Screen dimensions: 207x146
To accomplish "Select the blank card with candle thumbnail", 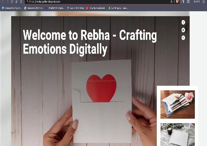I will 177,134.
